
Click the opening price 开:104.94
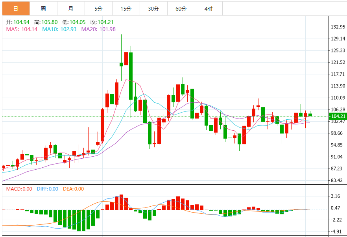click(x=18, y=22)
